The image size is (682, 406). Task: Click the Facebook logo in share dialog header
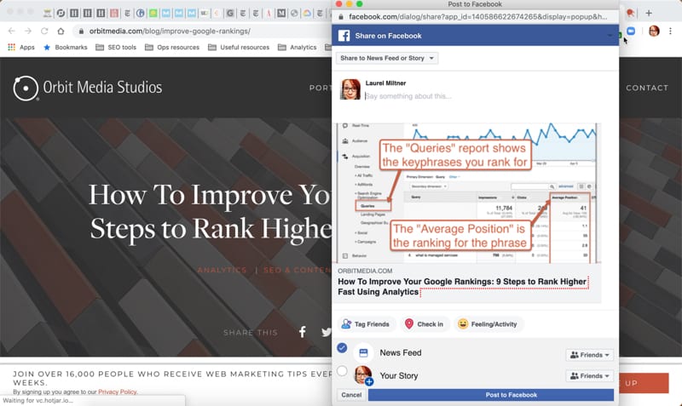(344, 36)
